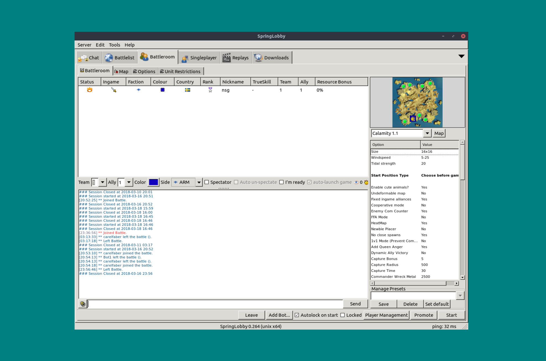The image size is (546, 361).
Task: Click the Sweden flag country icon
Action: point(187,90)
